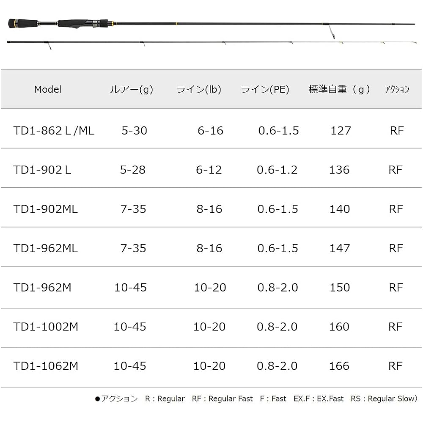Select the TD1-902ML model name
This screenshot has height=423, width=423.
click(x=46, y=209)
